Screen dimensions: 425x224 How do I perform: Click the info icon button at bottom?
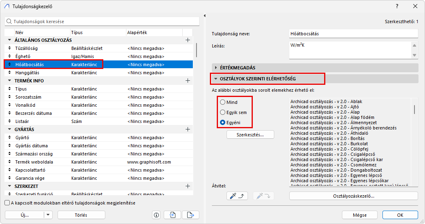156,215
